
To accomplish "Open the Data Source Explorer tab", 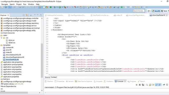I will [83, 81].
